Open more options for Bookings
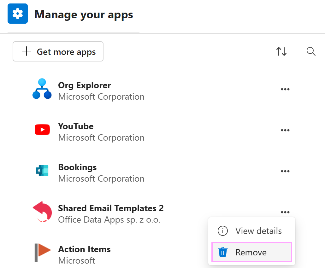 pyautogui.click(x=285, y=171)
